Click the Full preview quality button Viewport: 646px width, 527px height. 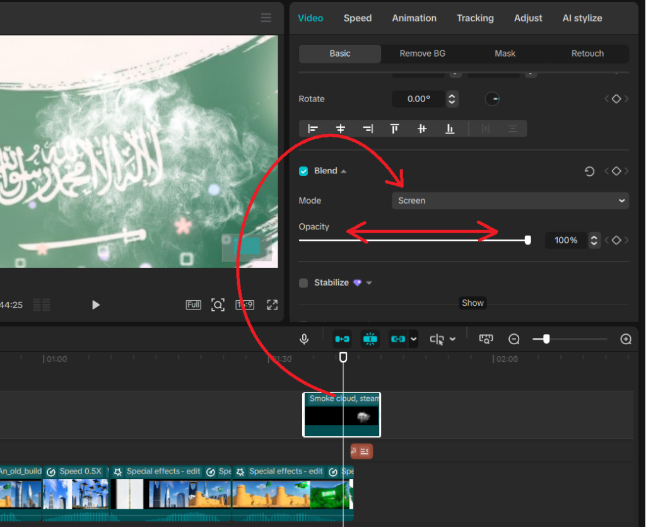pyautogui.click(x=193, y=305)
